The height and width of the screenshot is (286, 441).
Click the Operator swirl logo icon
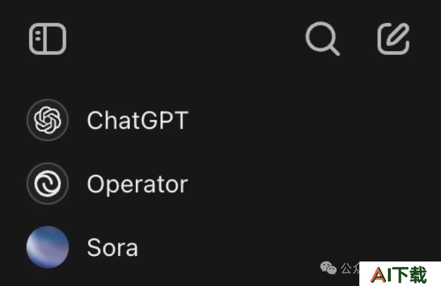click(47, 183)
